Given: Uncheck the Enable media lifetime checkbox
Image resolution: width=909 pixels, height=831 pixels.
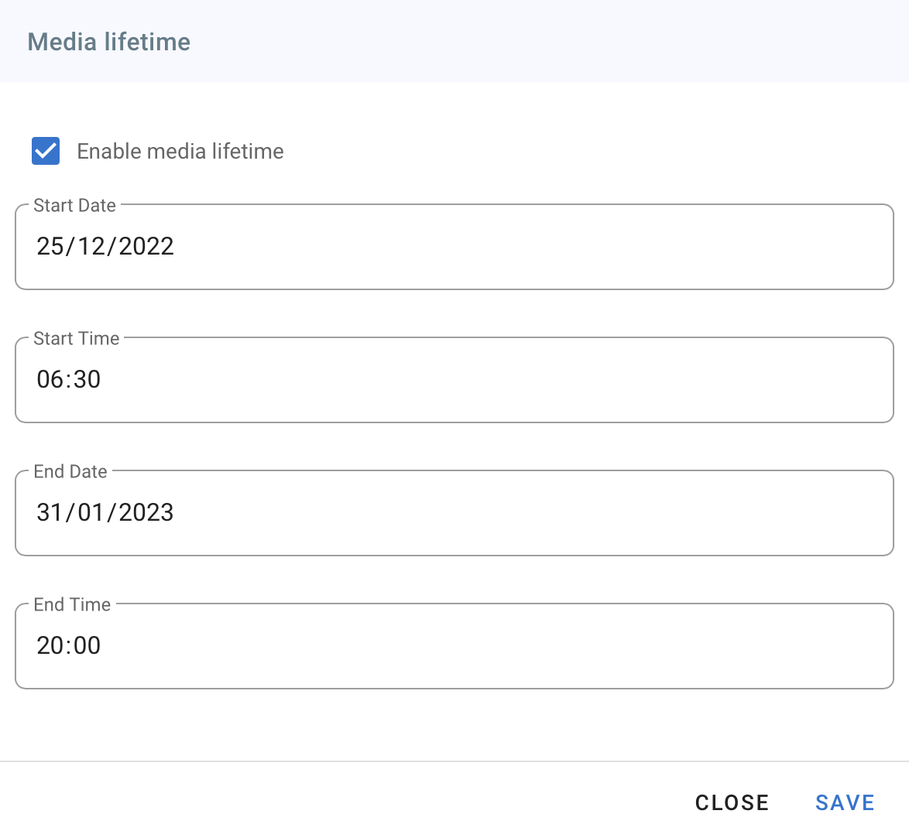Looking at the screenshot, I should (x=46, y=151).
